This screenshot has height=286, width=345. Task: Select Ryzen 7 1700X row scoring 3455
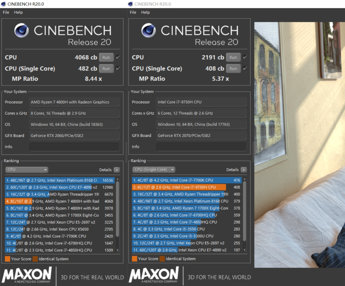point(60,215)
